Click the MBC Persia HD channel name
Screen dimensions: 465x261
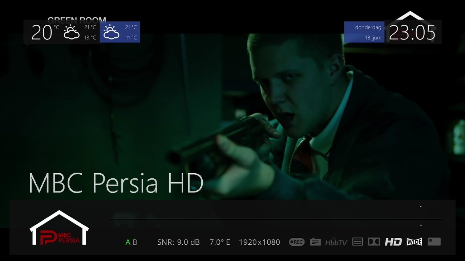[116, 183]
